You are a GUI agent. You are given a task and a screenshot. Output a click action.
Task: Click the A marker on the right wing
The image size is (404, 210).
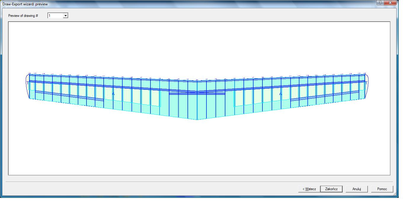tap(280, 94)
